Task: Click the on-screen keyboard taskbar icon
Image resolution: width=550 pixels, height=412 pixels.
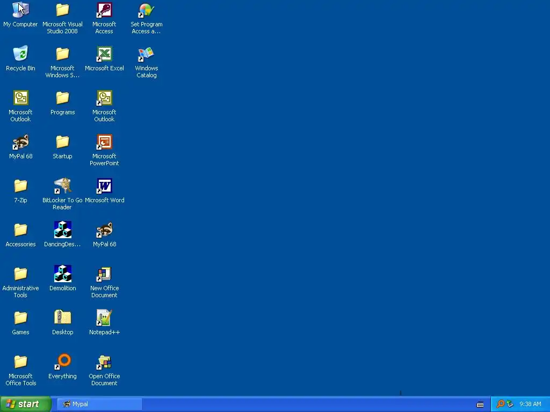Action: (480, 404)
